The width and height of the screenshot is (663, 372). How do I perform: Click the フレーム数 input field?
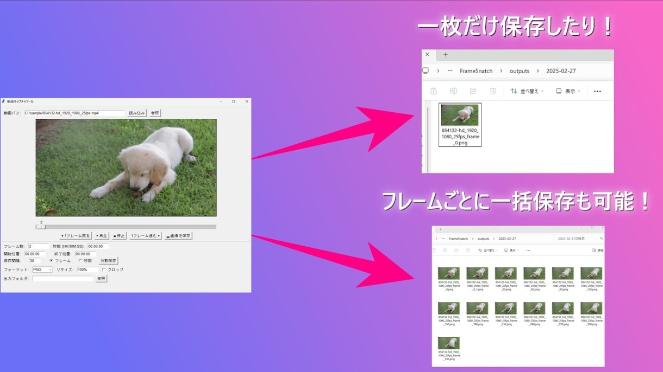pyautogui.click(x=39, y=246)
